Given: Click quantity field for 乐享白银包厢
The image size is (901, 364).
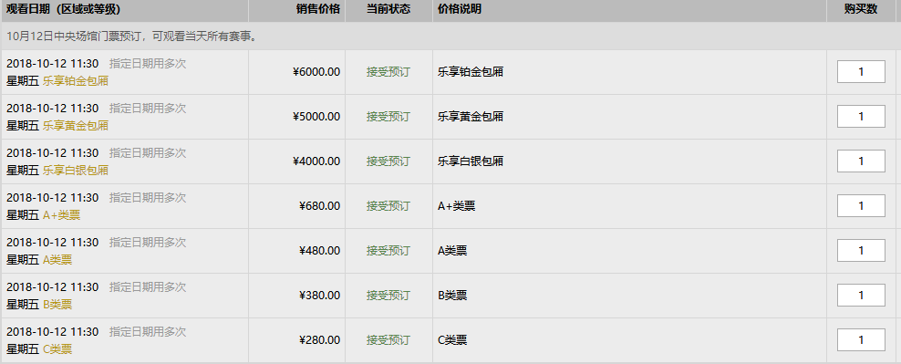Looking at the screenshot, I should [861, 161].
